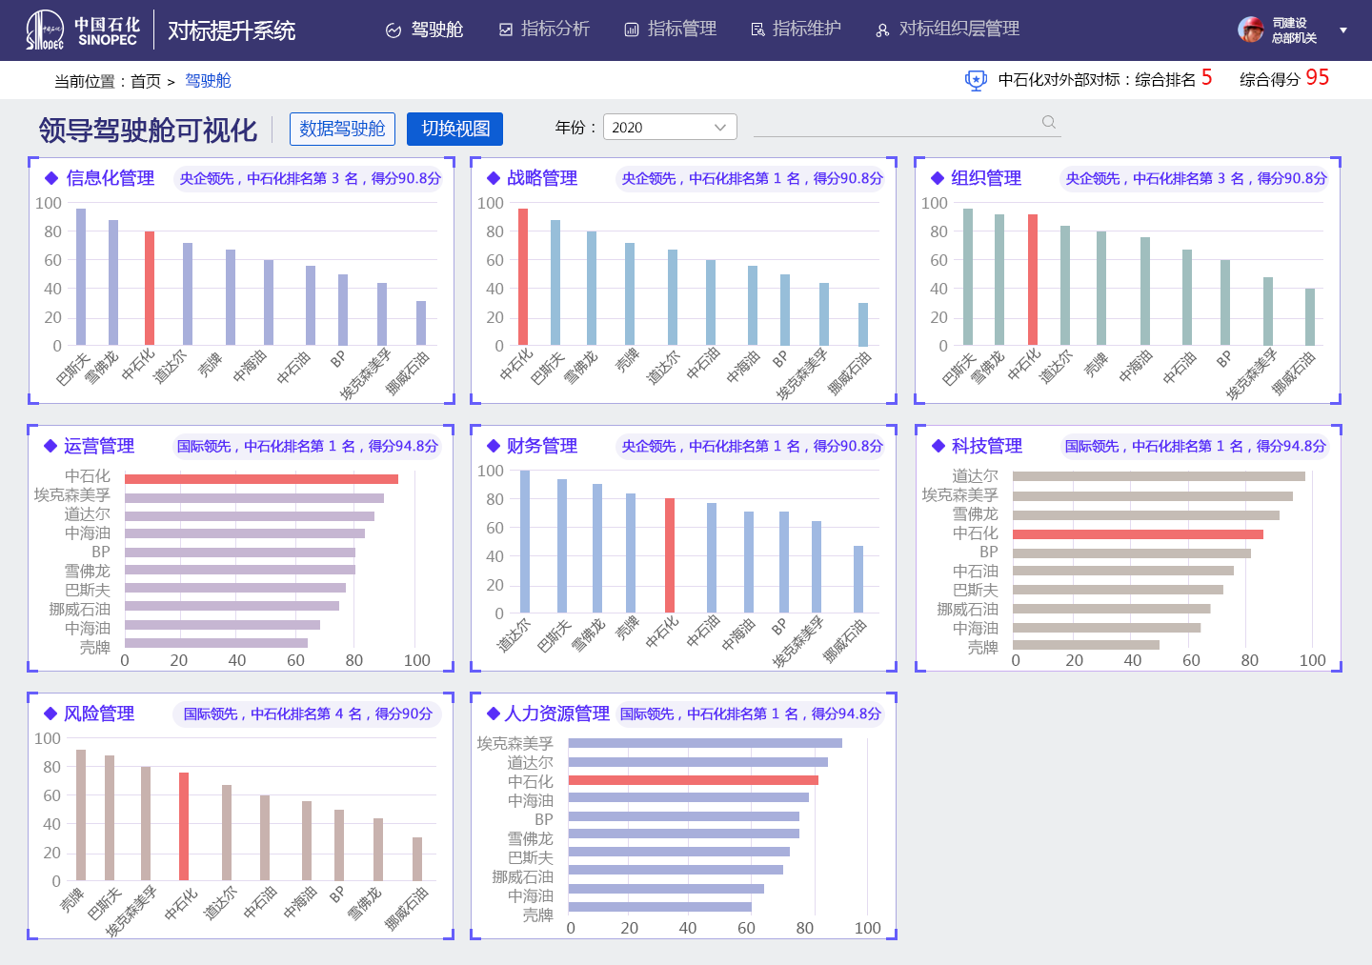Click the diamond icon beside 财务管理
The height and width of the screenshot is (965, 1372).
click(x=494, y=446)
